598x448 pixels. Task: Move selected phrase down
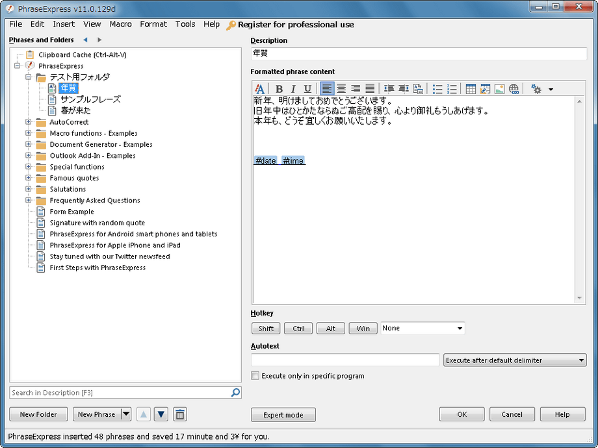click(x=161, y=414)
